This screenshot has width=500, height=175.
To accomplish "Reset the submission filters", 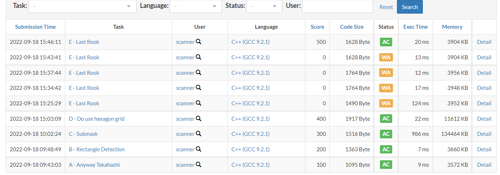I will (x=386, y=7).
